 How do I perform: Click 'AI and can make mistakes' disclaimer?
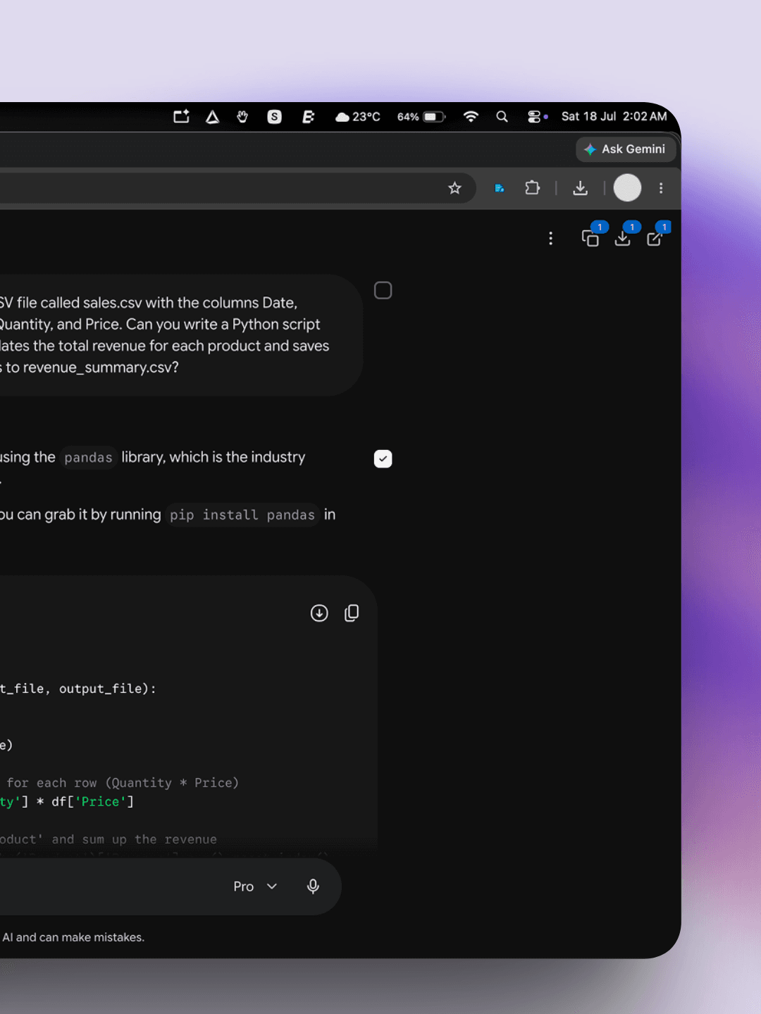(73, 937)
